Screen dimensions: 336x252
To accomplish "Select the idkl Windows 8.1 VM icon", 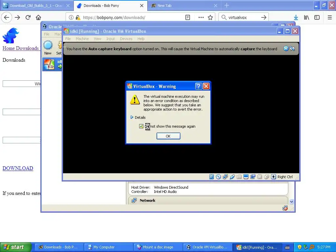I will pyautogui.click(x=49, y=64).
